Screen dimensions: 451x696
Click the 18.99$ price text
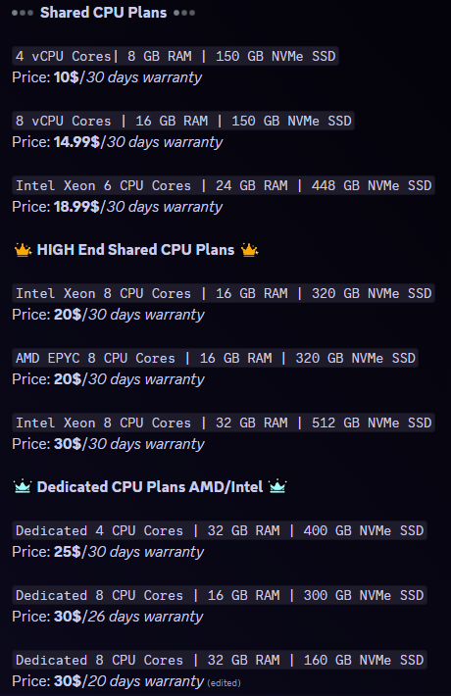click(x=76, y=207)
